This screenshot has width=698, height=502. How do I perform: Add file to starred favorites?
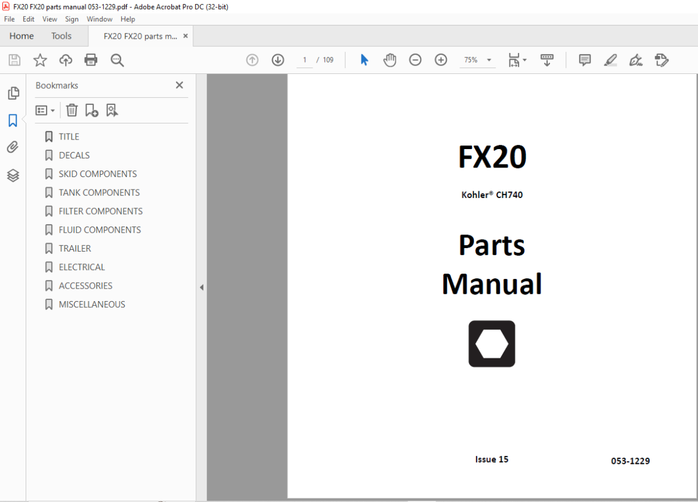40,60
